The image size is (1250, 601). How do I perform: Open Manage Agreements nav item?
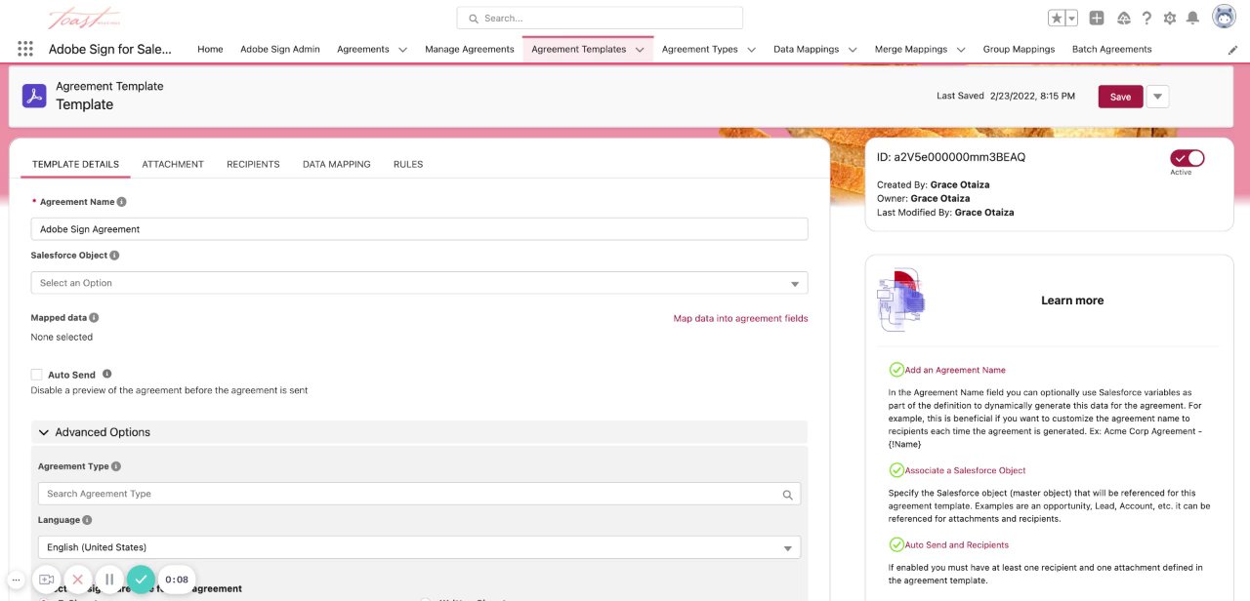[x=470, y=49]
